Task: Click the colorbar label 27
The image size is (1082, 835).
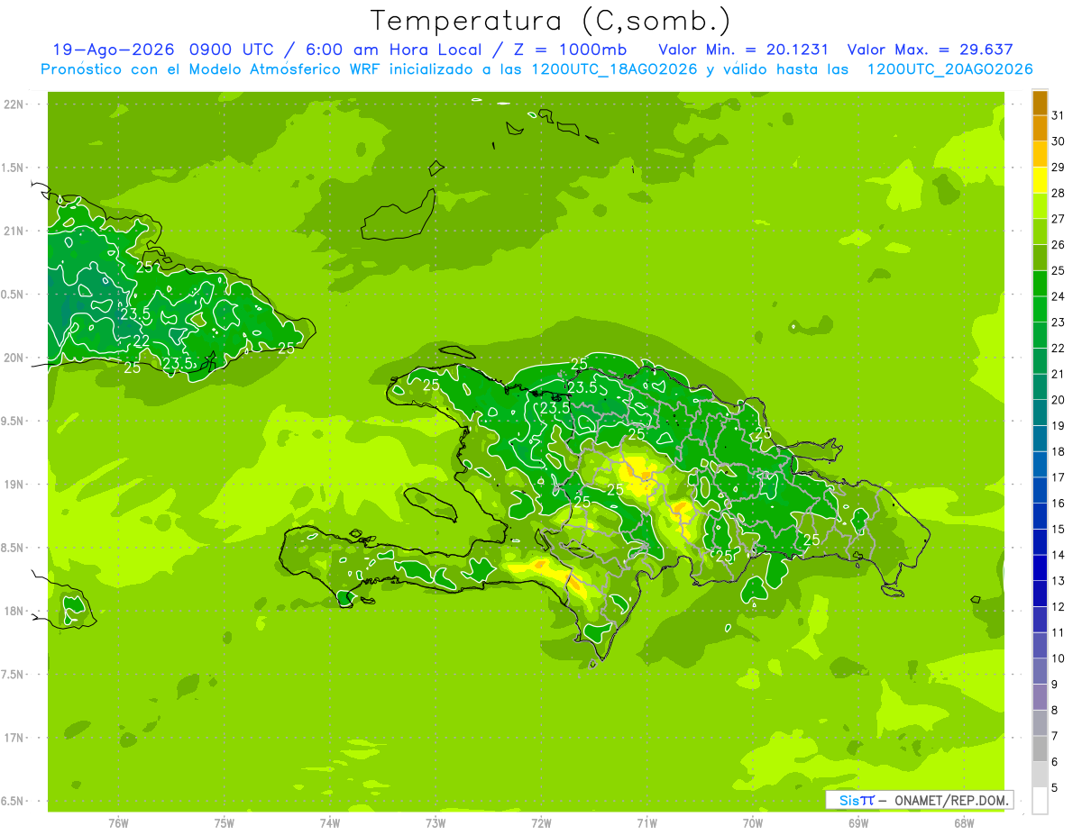Action: click(x=1058, y=219)
